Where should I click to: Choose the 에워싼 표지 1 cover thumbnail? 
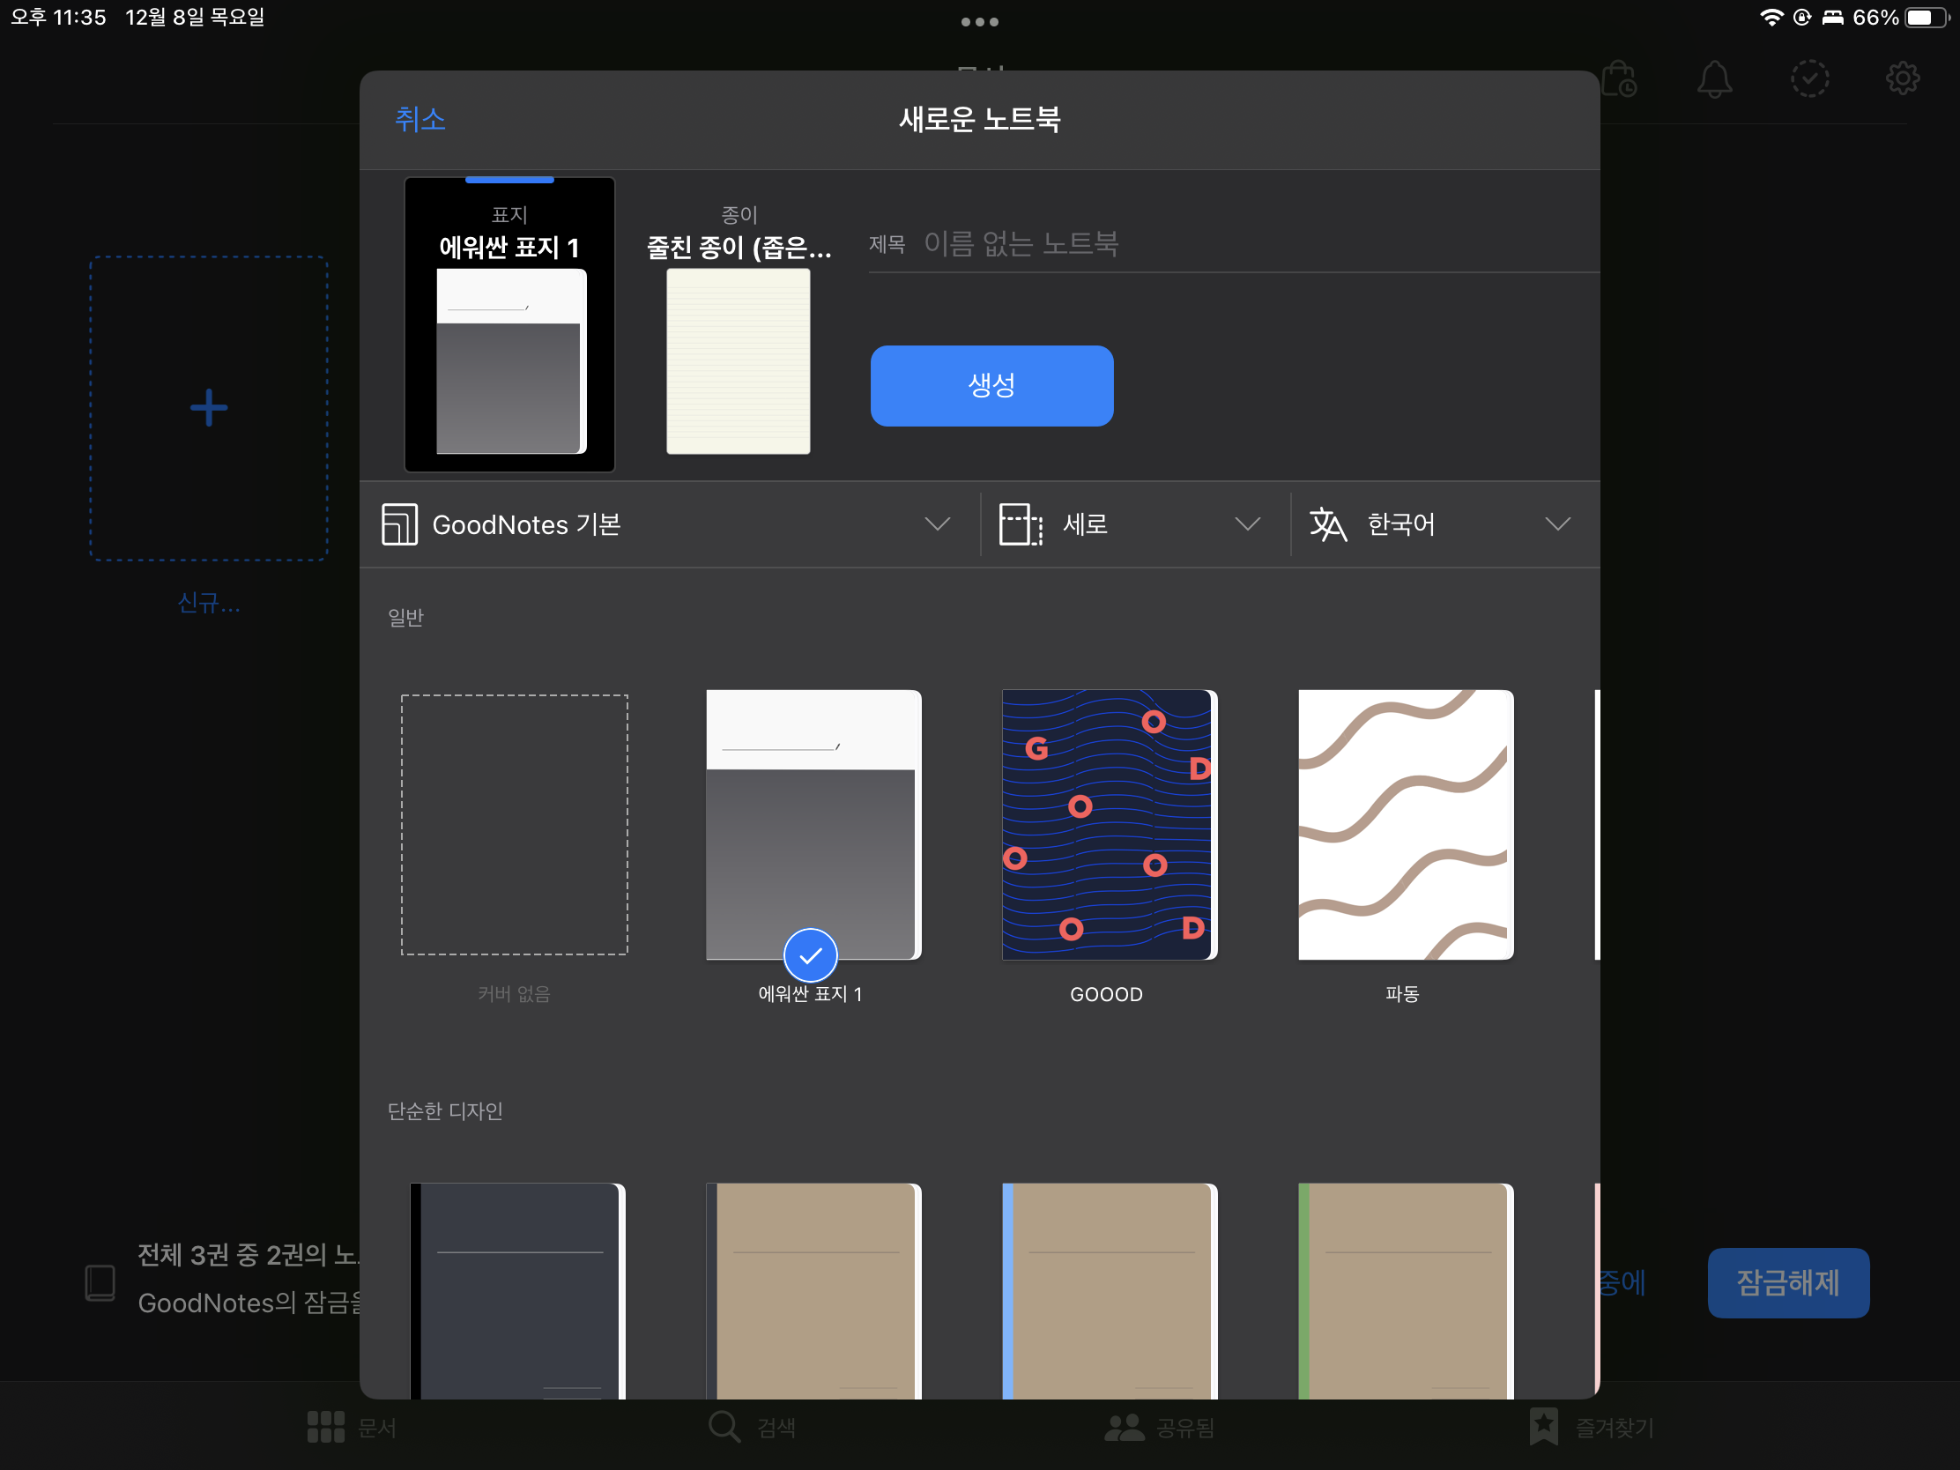[813, 824]
